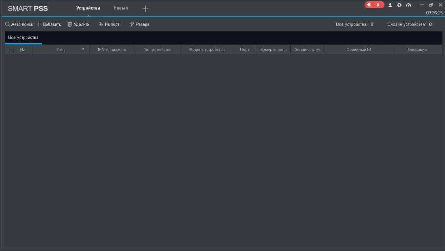The image size is (445, 251).
Task: Click the Серийный № column header
Action: (x=359, y=50)
